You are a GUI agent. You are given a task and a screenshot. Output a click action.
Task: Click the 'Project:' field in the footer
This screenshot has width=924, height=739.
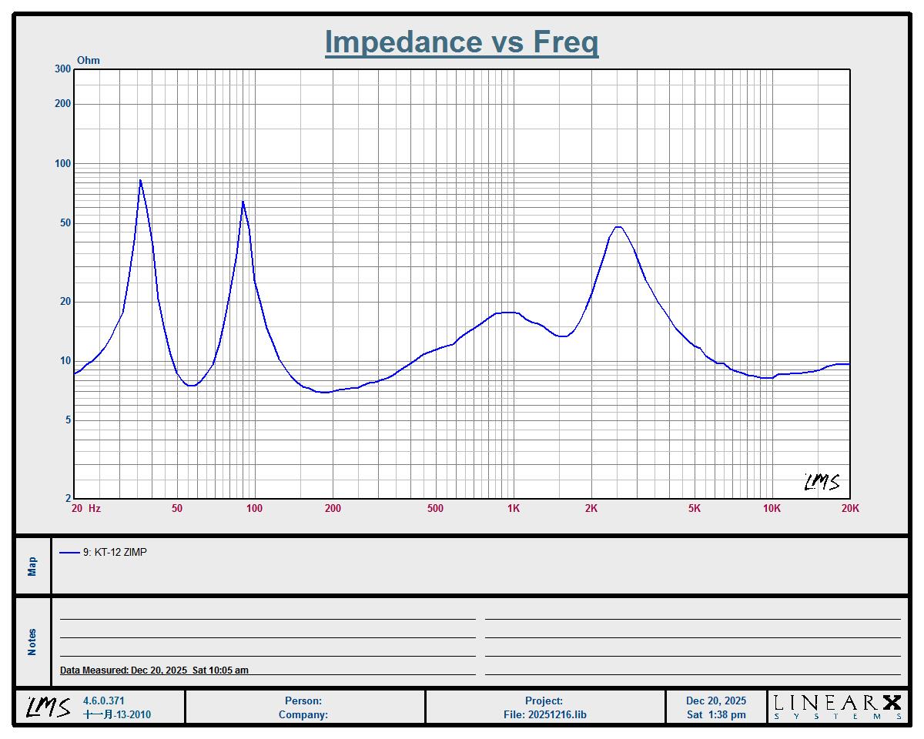pos(544,701)
